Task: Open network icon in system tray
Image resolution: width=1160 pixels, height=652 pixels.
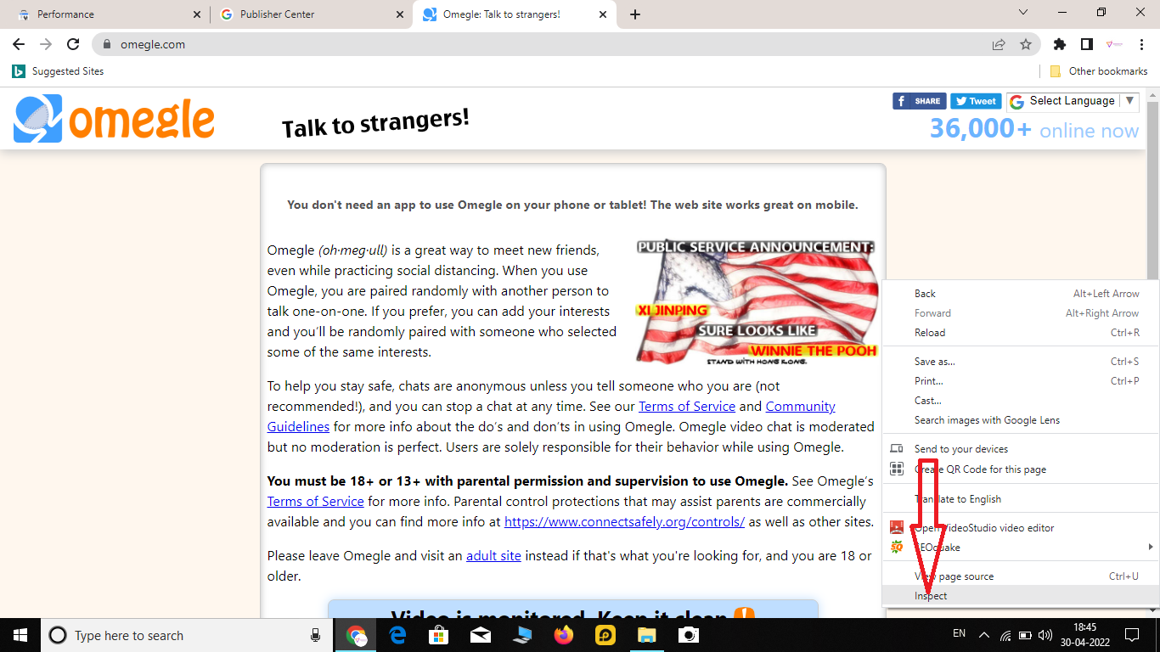Action: pyautogui.click(x=1005, y=635)
